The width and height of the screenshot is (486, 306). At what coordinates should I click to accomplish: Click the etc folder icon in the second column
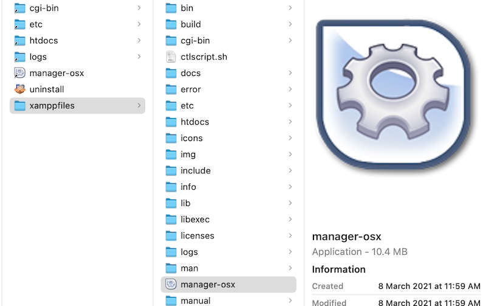[171, 105]
